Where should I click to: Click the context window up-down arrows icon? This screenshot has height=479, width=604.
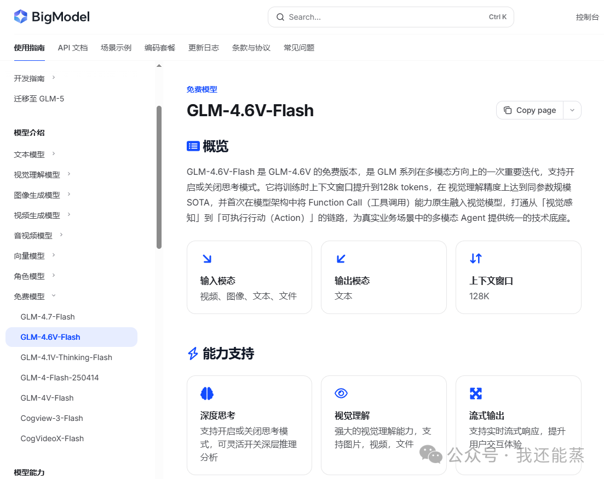click(476, 259)
